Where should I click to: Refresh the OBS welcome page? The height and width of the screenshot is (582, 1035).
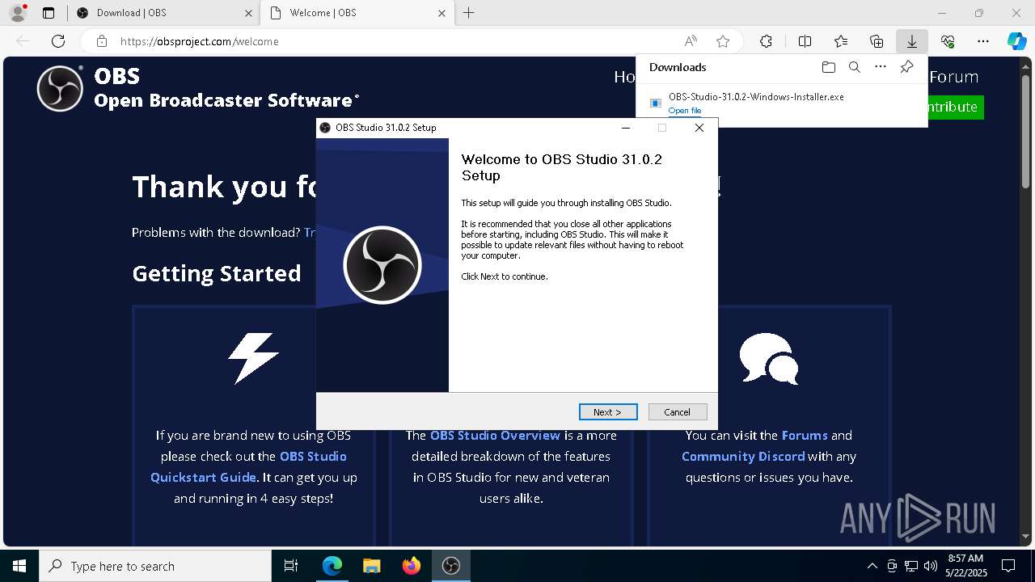tap(58, 41)
